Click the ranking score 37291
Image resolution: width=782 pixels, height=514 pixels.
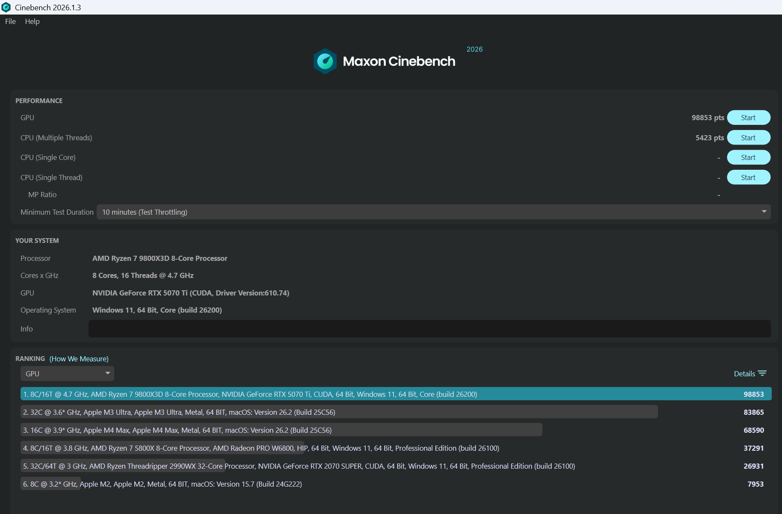tap(754, 448)
